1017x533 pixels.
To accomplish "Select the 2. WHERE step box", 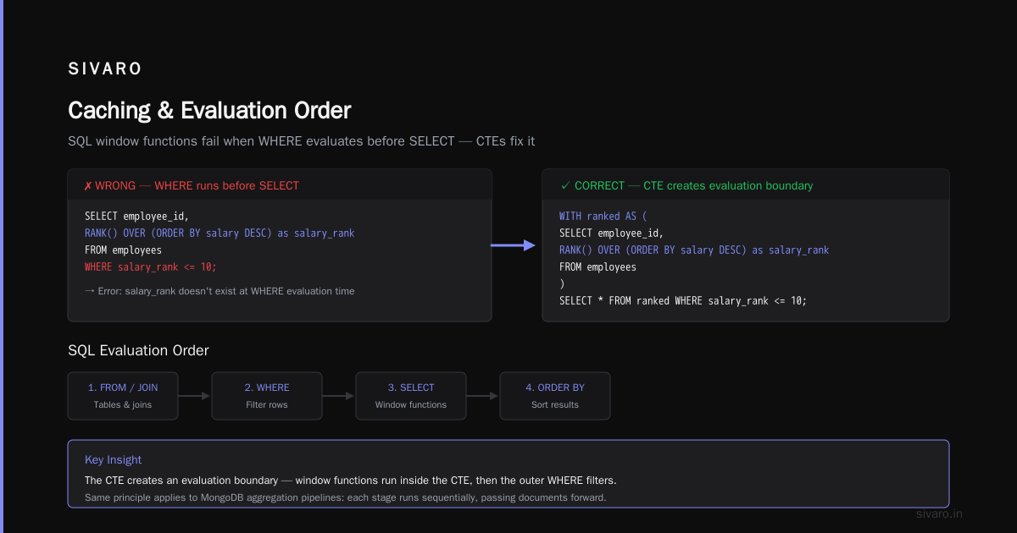I will 267,396.
